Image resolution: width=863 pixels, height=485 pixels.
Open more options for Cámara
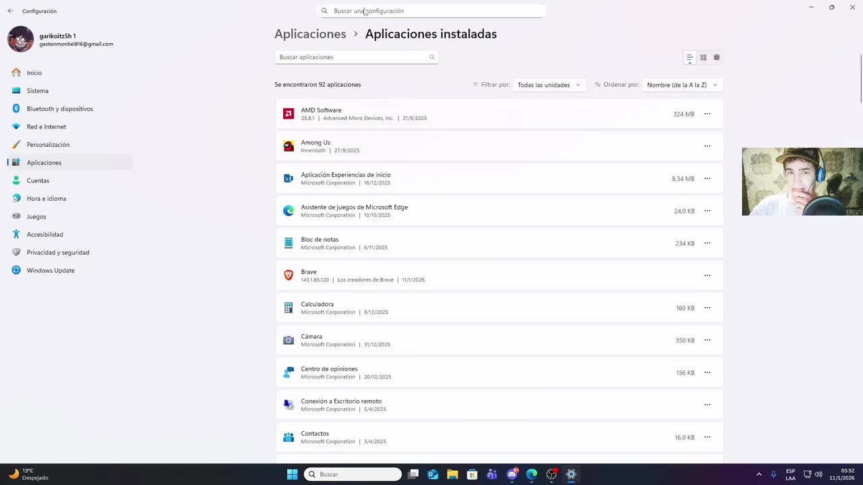click(707, 340)
